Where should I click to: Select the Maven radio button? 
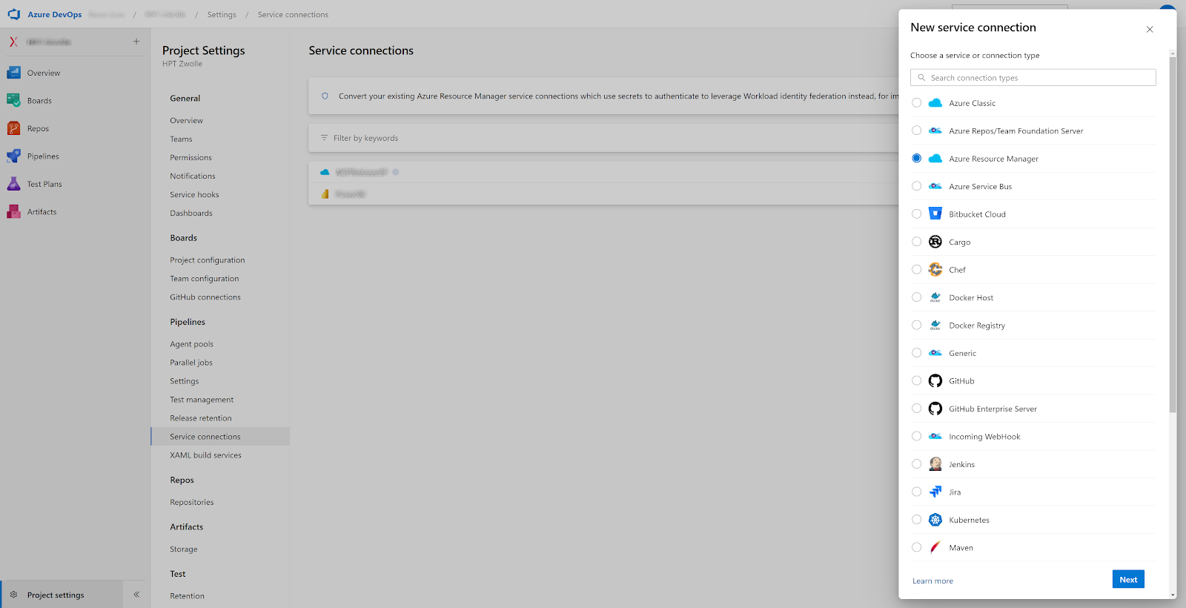point(917,547)
